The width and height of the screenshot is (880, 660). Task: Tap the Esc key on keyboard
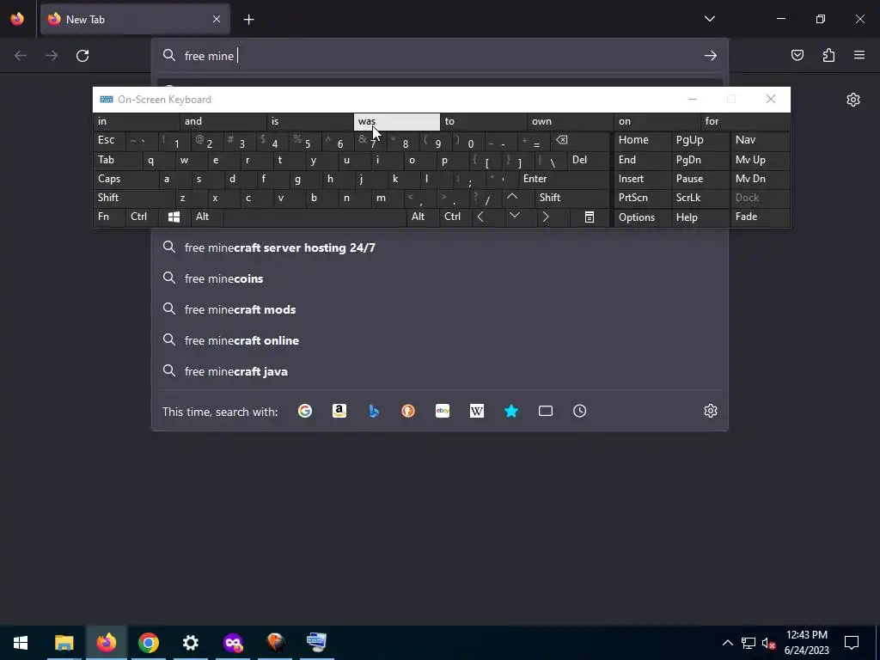[x=109, y=140]
